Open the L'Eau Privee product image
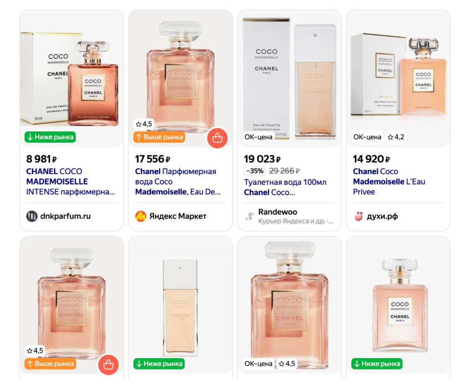This screenshot has height=387, width=468. [398, 74]
